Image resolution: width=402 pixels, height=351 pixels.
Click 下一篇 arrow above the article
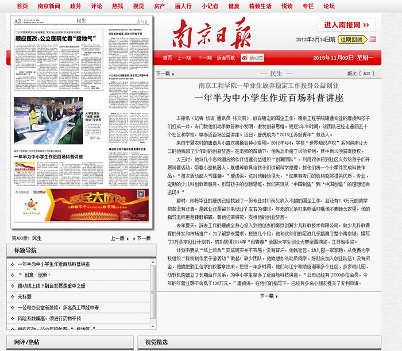(173, 74)
